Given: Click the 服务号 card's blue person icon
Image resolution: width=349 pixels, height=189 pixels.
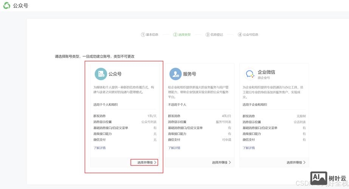Looking at the screenshot, I should coord(175,74).
